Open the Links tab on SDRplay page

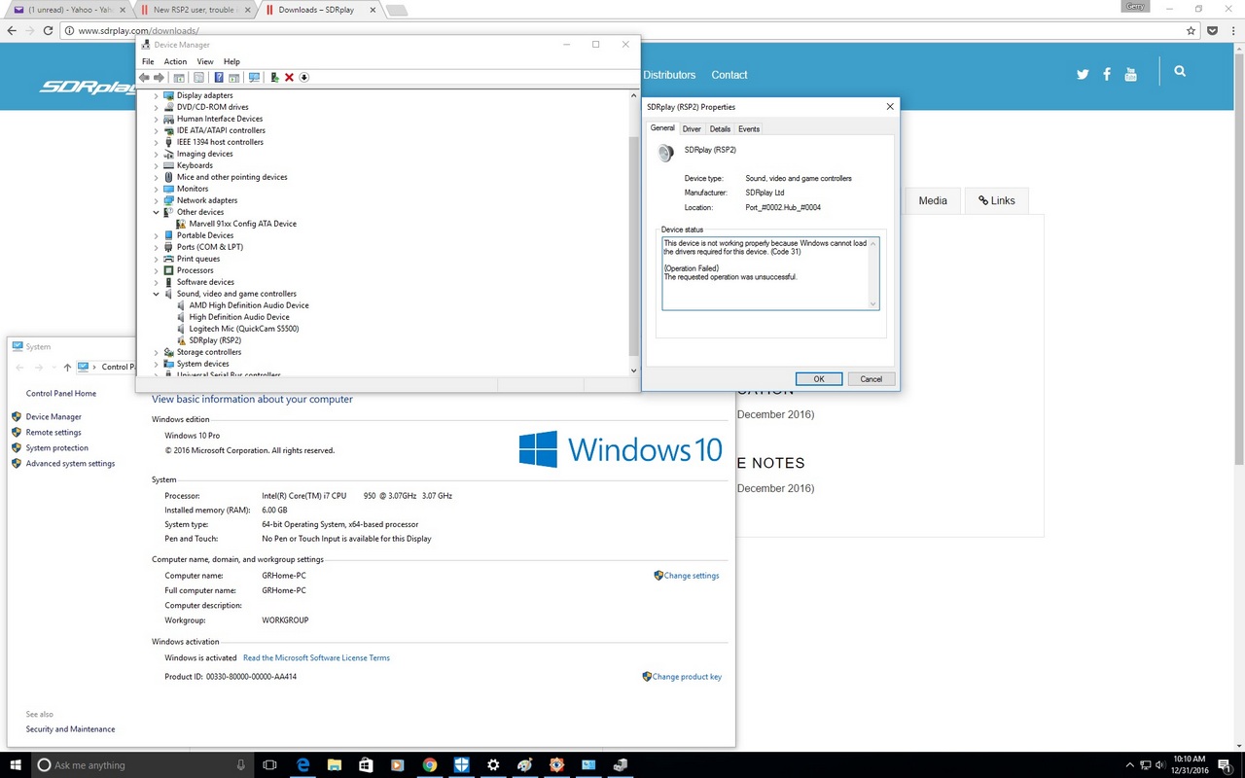point(996,200)
